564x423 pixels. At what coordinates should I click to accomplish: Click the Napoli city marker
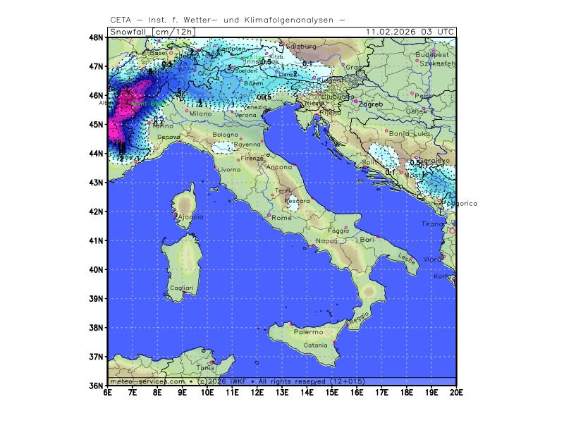coord(313,245)
